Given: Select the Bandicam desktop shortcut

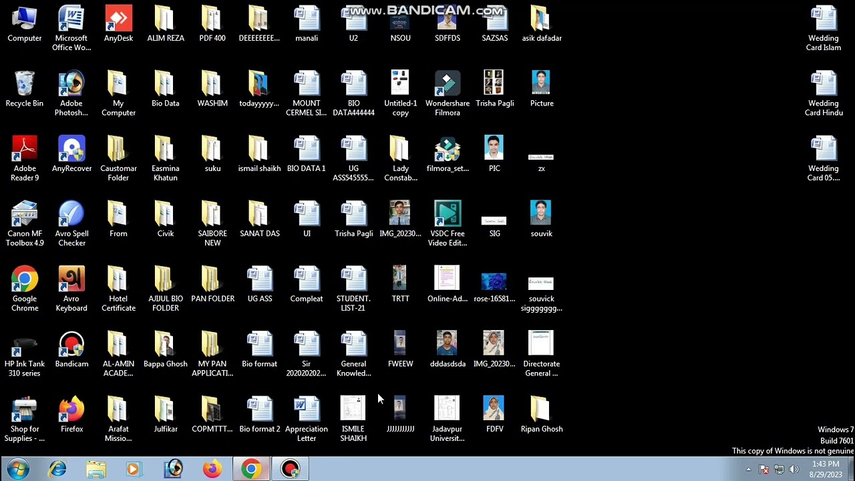Looking at the screenshot, I should coord(71,349).
